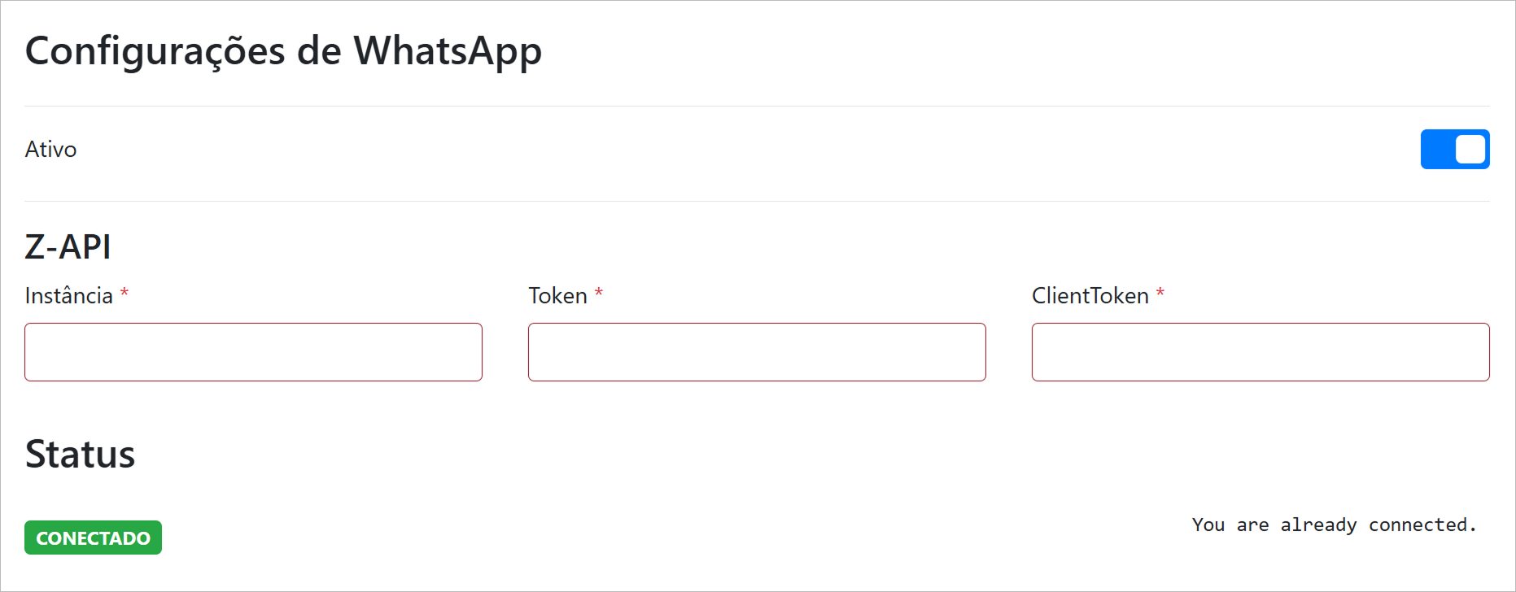This screenshot has width=1516, height=592.
Task: Click 'You' at the start of the connection message
Action: point(1208,525)
